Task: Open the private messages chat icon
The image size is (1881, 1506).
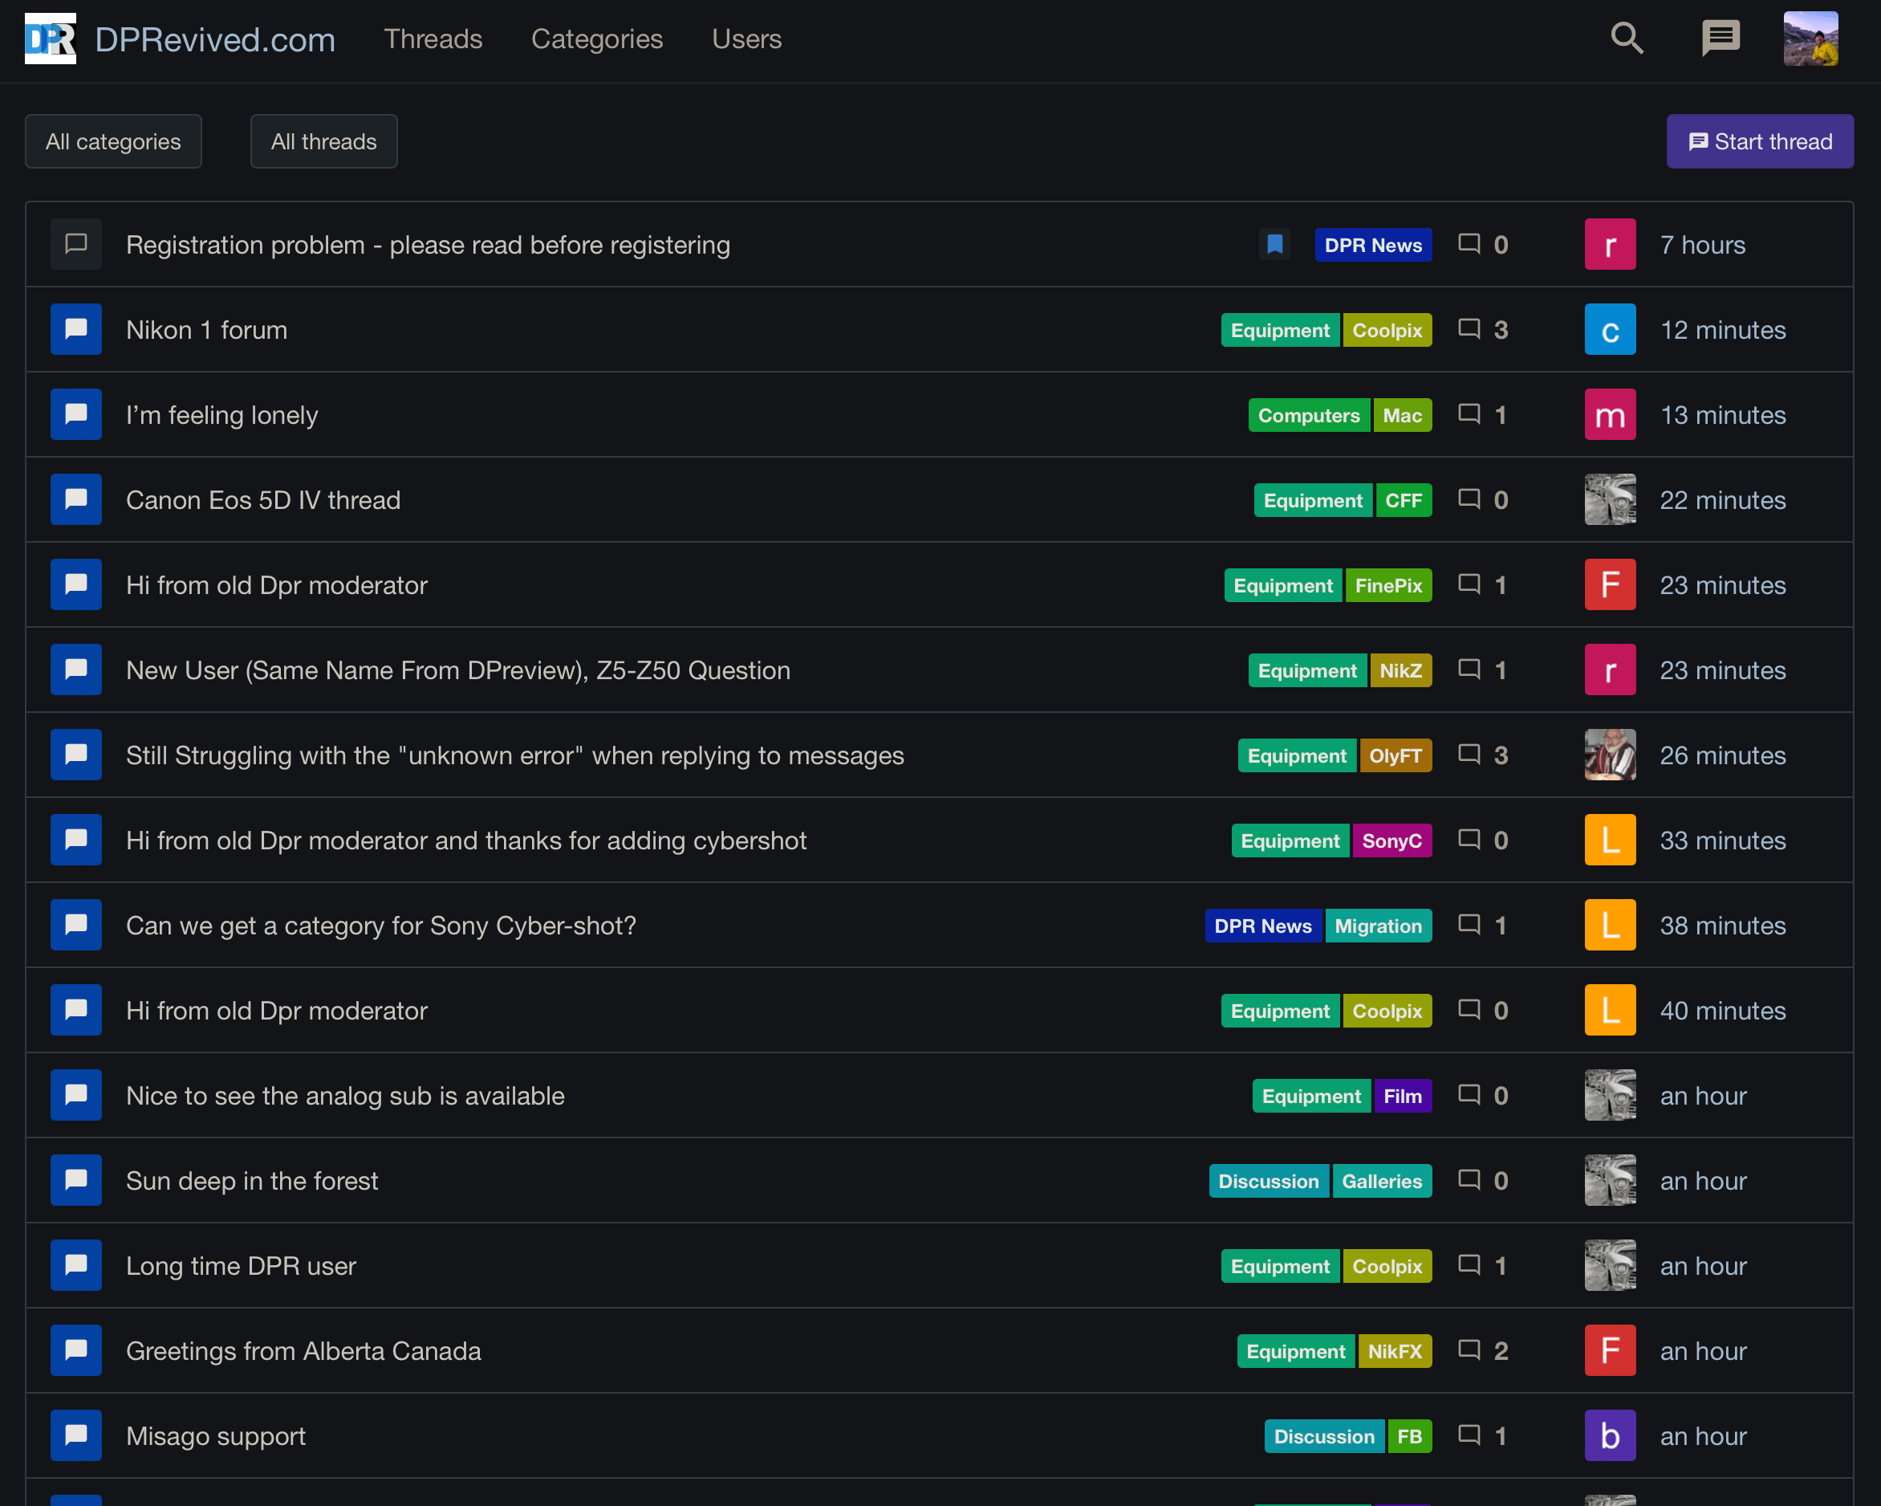Action: pos(1721,39)
